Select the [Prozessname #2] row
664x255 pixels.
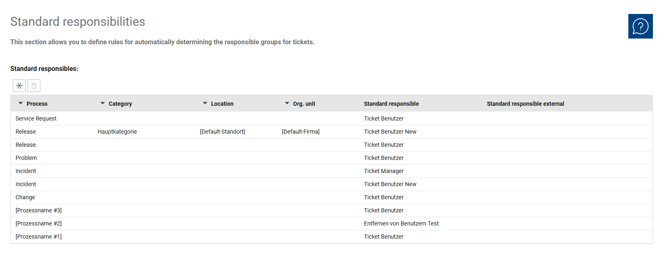(331, 223)
